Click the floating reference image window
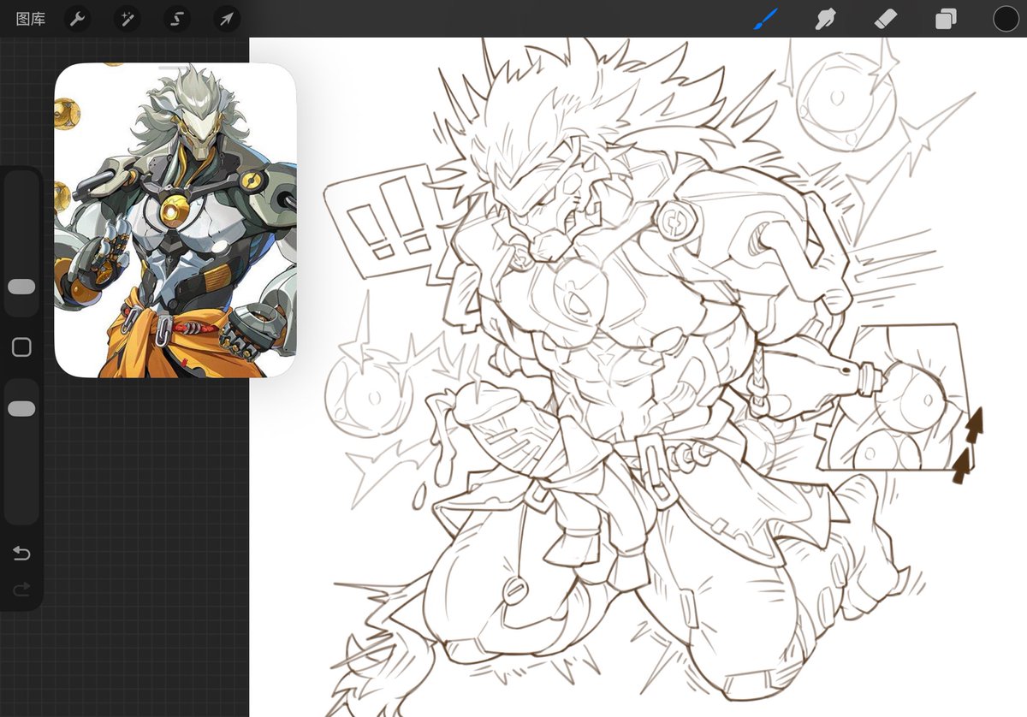 pyautogui.click(x=175, y=221)
